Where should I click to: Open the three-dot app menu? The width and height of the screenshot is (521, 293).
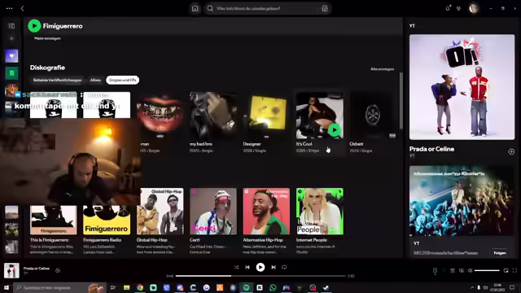click(9, 8)
